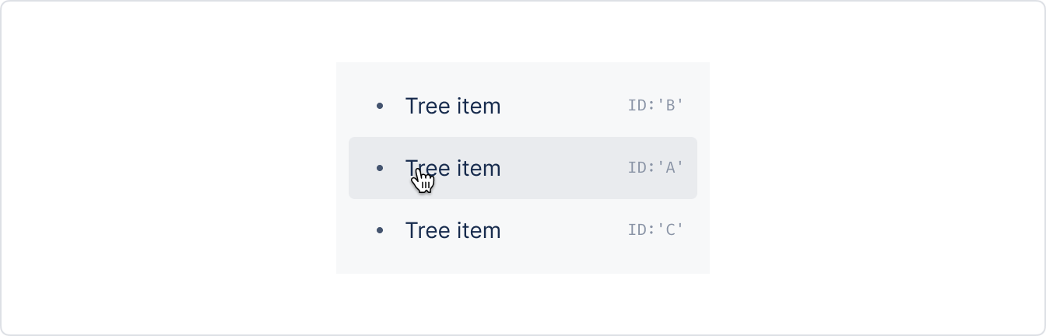Click the 'Tree item' text in the hovered row
The image size is (1046, 336).
click(453, 168)
